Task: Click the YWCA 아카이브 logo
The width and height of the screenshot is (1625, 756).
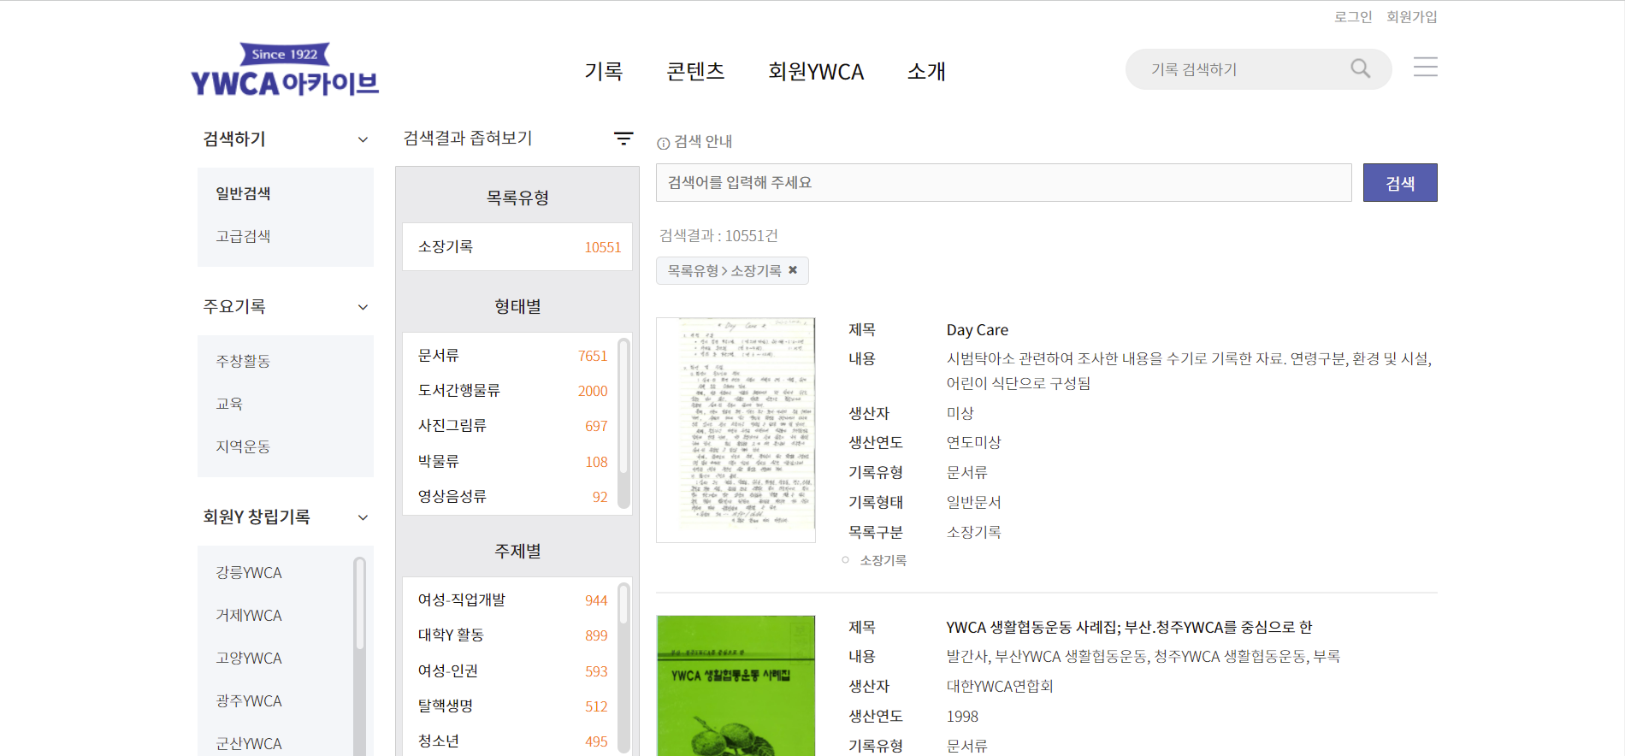Action: point(285,70)
